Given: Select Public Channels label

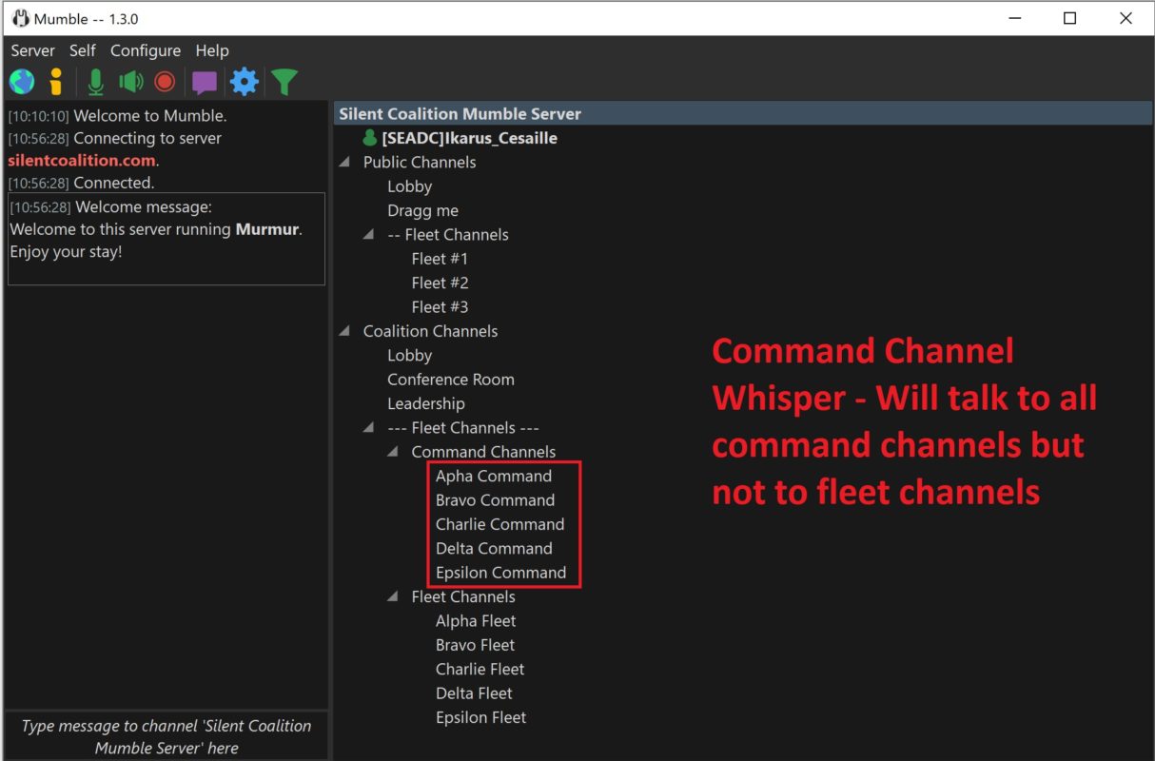Looking at the screenshot, I should click(420, 163).
